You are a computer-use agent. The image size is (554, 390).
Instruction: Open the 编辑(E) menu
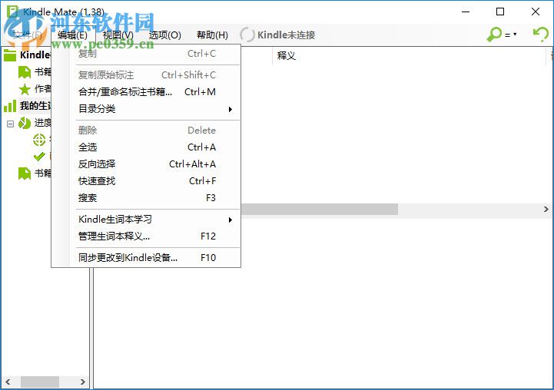point(72,35)
